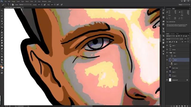Select the Zoom tool

pos(2,62)
